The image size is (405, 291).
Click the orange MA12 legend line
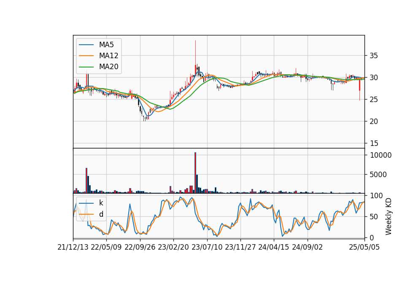[86, 56]
